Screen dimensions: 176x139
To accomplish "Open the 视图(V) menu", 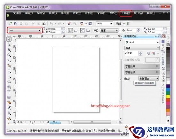I will coord(41,13).
